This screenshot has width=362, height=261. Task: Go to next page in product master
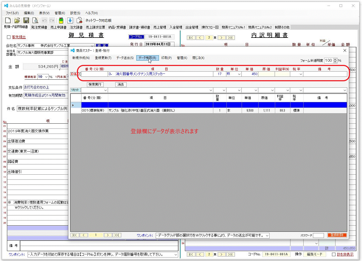point(108,235)
